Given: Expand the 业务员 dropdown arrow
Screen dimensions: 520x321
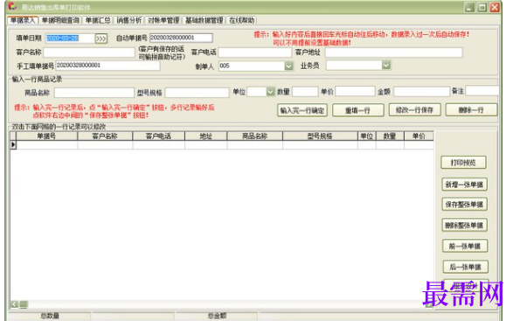Looking at the screenshot, I should (x=386, y=65).
